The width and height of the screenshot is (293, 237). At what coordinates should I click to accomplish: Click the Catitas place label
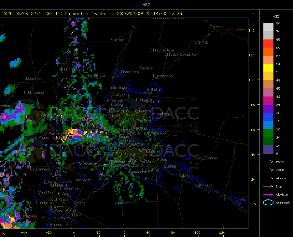(186, 176)
